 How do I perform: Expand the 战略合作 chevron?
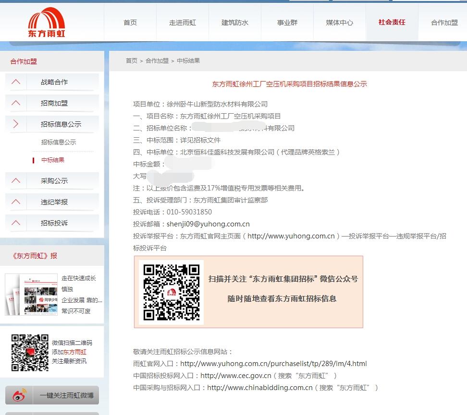point(16,82)
